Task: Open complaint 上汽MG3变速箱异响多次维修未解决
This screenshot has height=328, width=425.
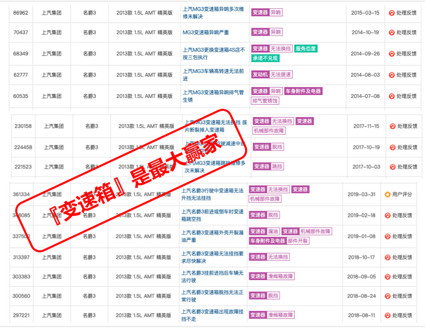Action: (x=213, y=13)
